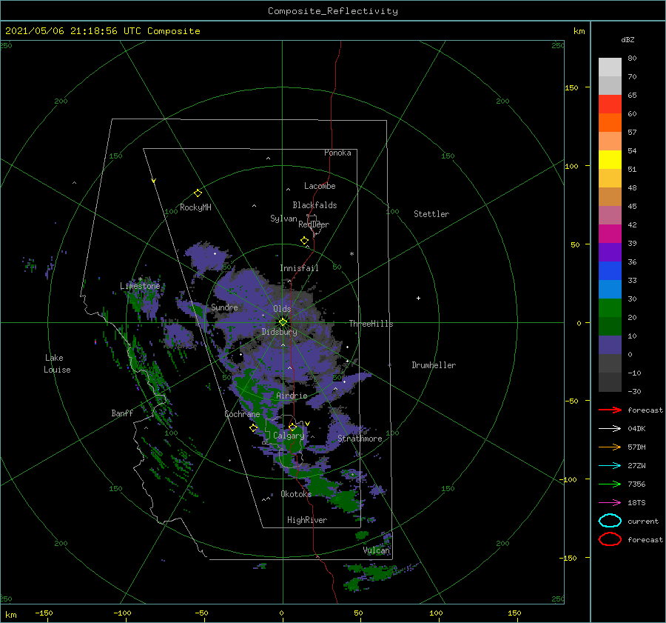Click the red forecast ellipse in legend
Viewport: 666px width, 623px height.
click(610, 539)
